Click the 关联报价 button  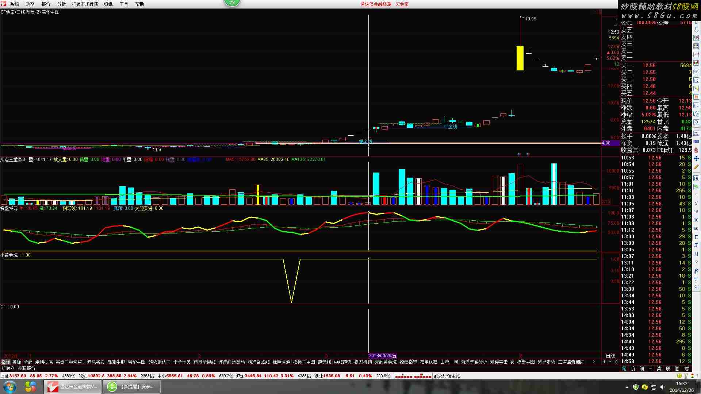coord(26,368)
